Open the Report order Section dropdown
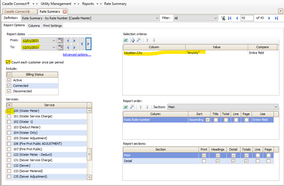Viewport: 284px width, 186px height. pos(276,107)
